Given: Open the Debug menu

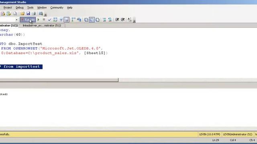Looking at the screenshot, I should point(20,8).
